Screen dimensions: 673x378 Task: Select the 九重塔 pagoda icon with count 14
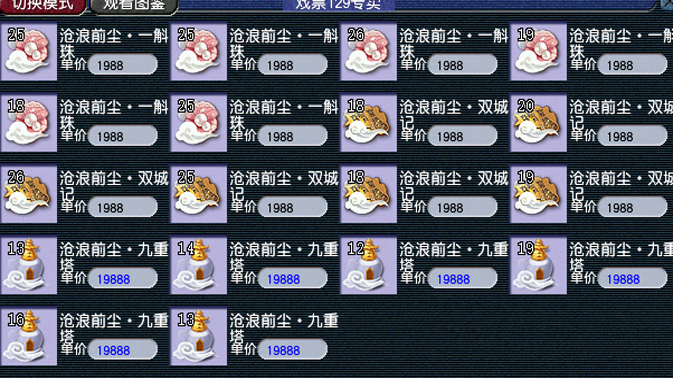[199, 265]
